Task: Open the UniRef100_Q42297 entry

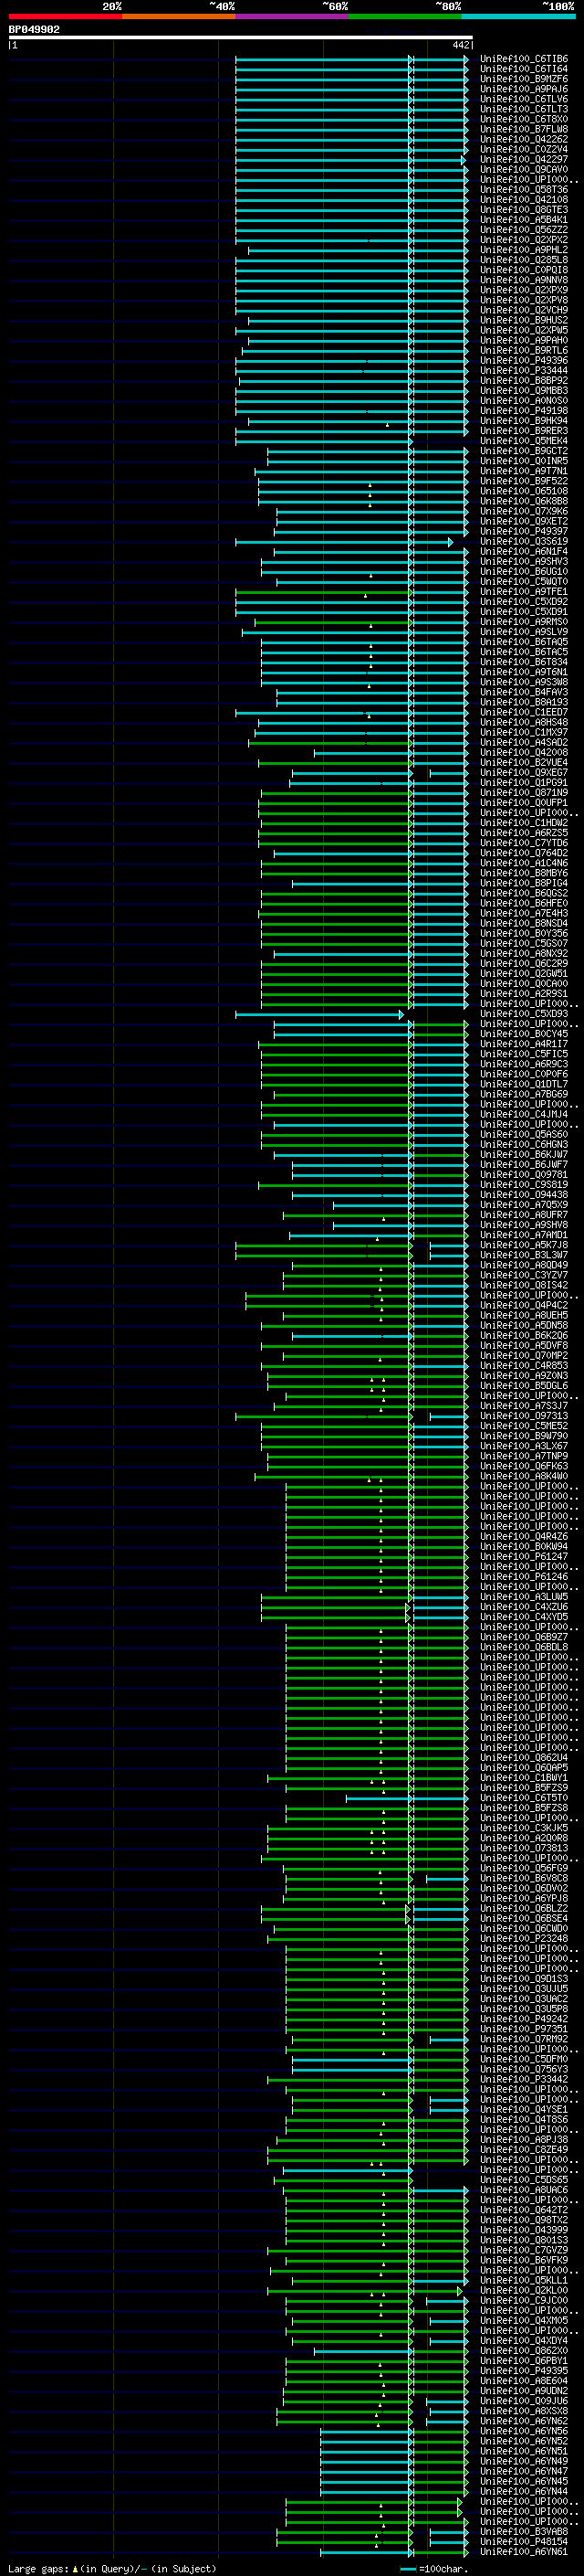Action: (x=524, y=159)
